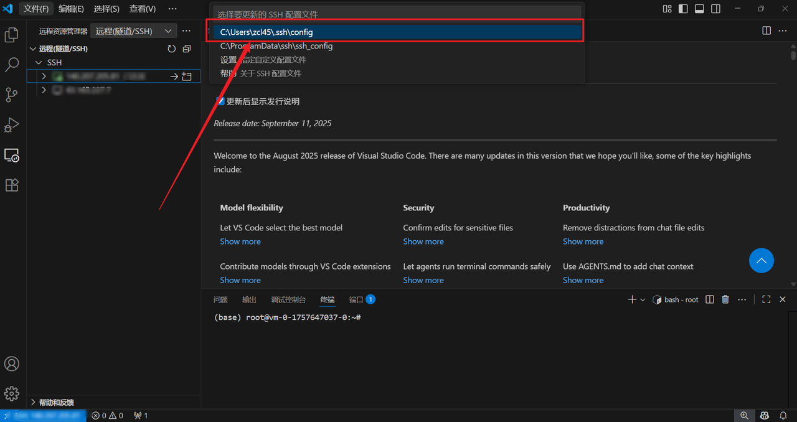The width and height of the screenshot is (797, 422).
Task: Open notifications bell in status bar
Action: (x=783, y=415)
